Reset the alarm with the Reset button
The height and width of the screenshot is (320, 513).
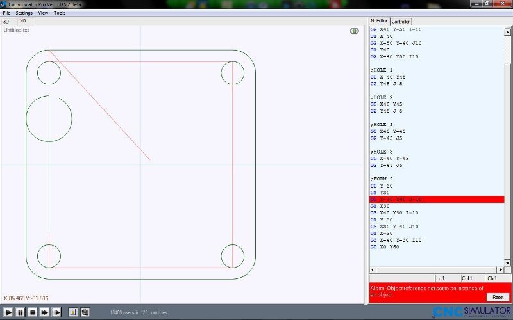coord(498,297)
